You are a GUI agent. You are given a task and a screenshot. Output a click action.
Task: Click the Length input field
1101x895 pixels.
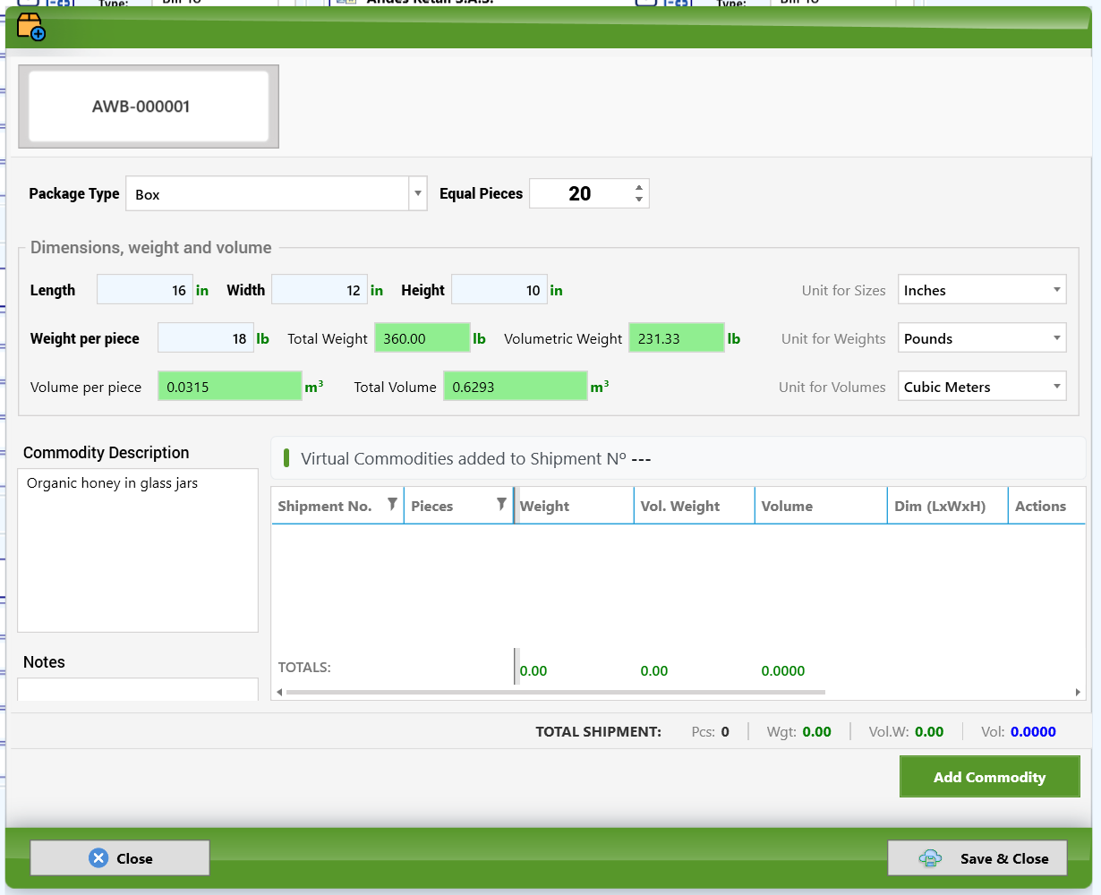[144, 290]
